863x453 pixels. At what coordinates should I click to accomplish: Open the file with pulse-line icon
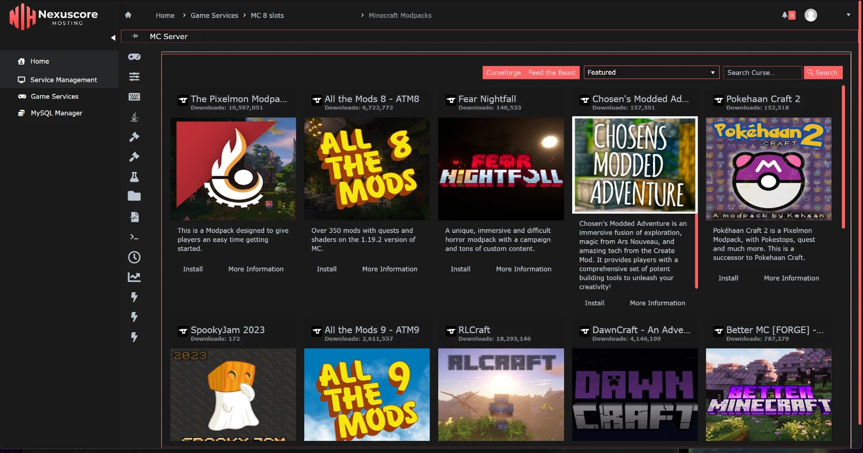tap(134, 217)
